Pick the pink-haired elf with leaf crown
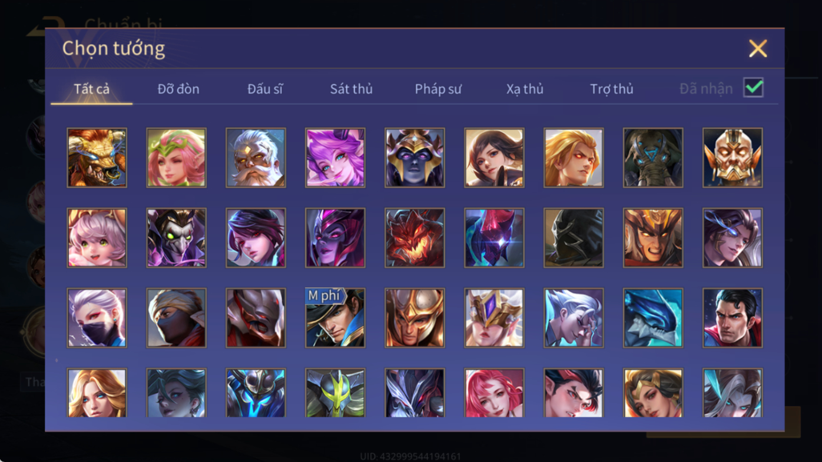 click(x=176, y=158)
